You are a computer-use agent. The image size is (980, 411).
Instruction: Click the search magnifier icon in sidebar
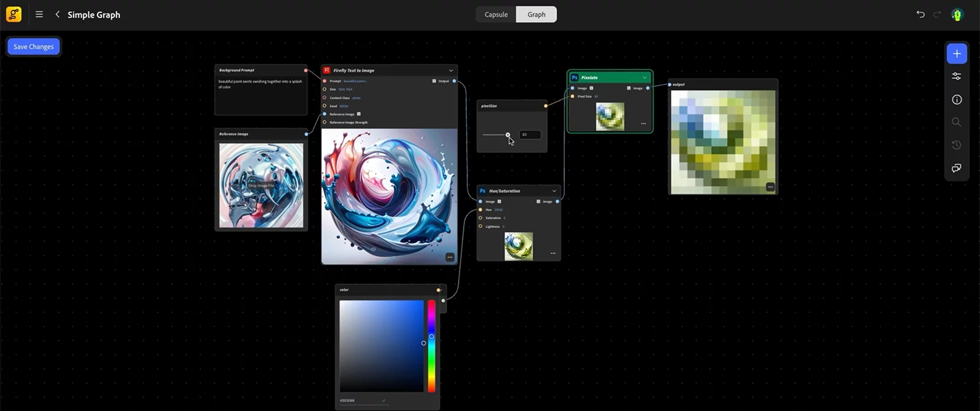pyautogui.click(x=957, y=123)
